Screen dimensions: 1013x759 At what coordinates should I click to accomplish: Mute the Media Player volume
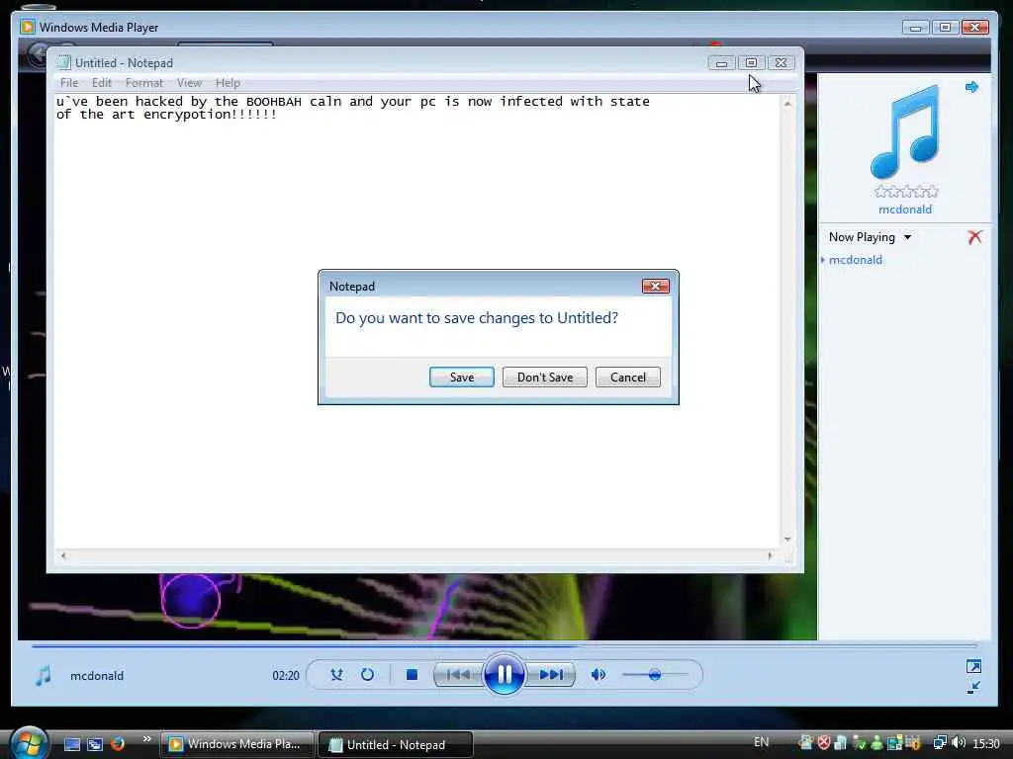(598, 674)
